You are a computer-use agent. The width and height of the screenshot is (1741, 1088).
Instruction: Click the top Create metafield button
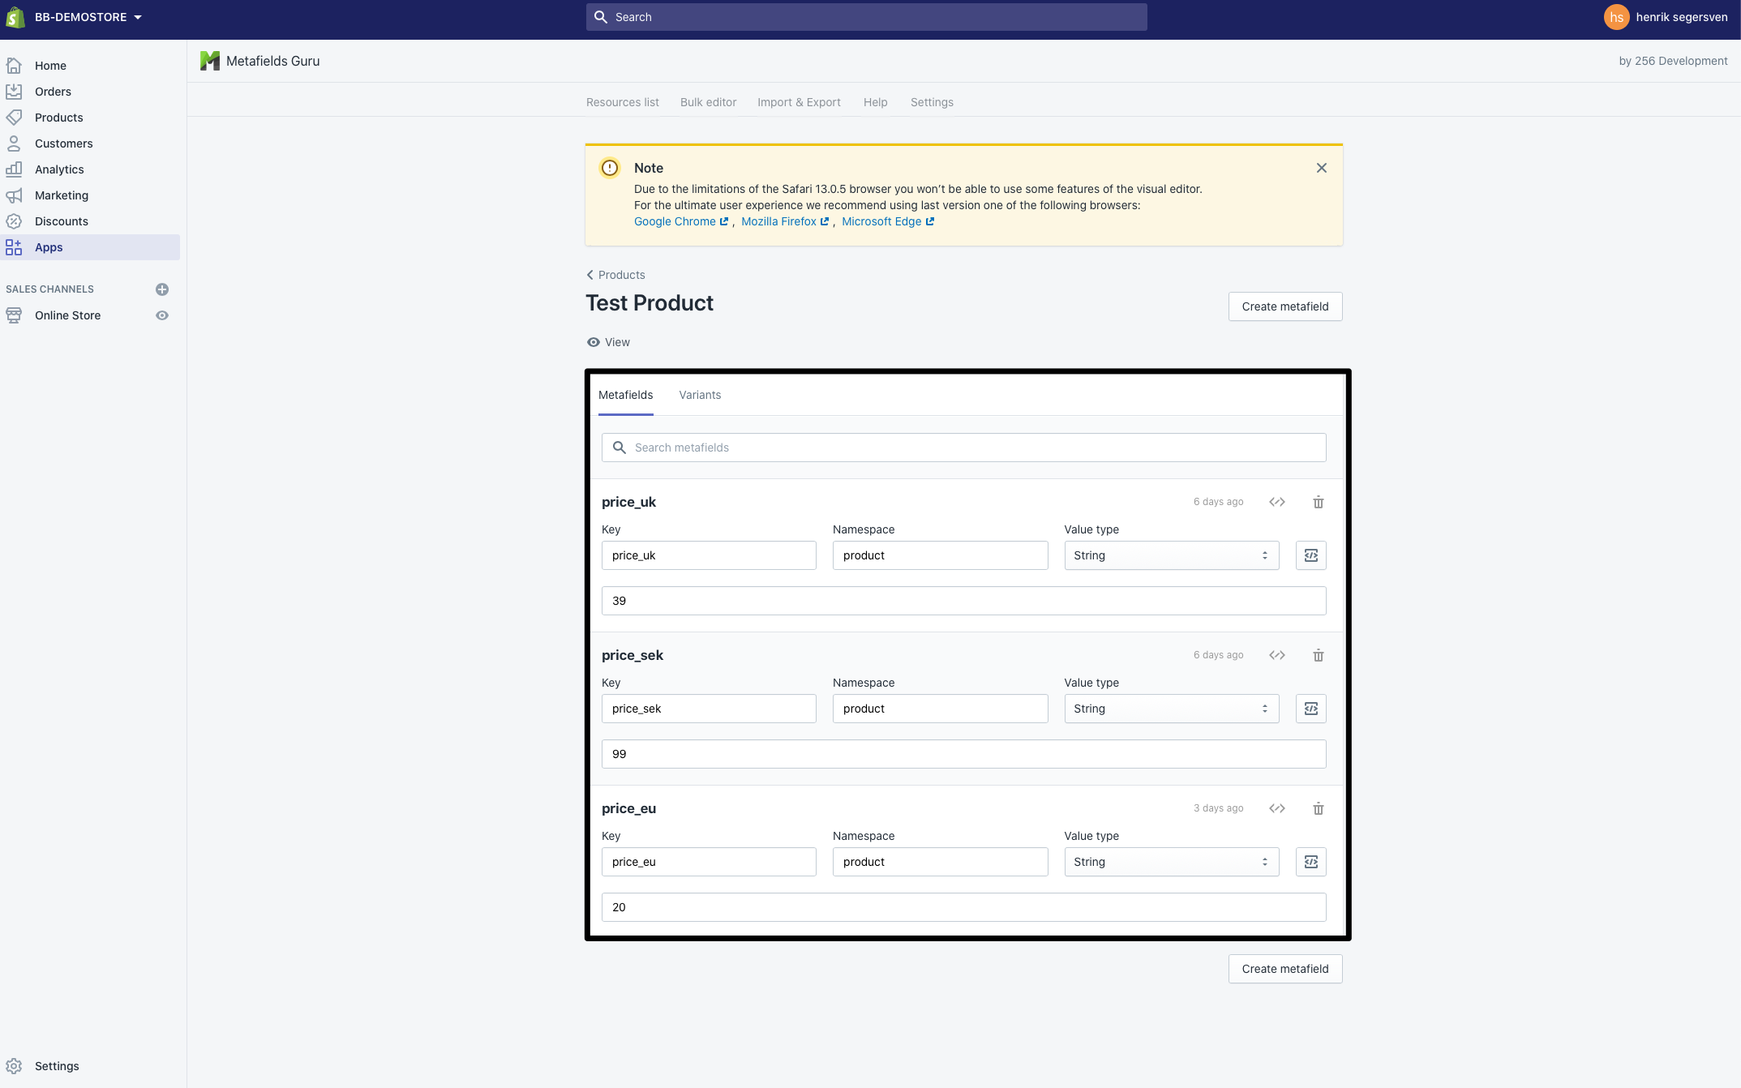(1284, 306)
